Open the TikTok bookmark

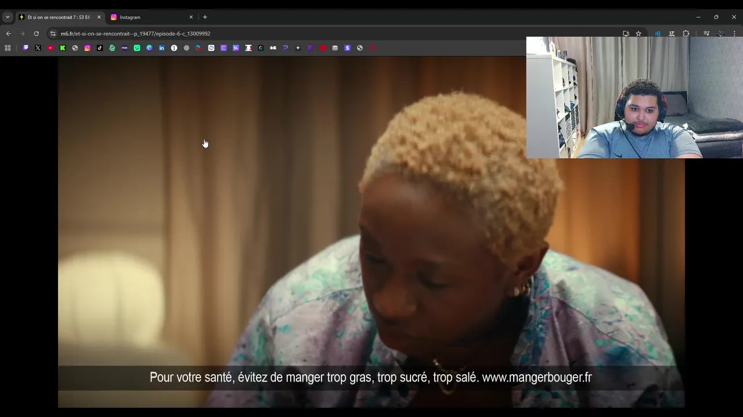click(100, 48)
